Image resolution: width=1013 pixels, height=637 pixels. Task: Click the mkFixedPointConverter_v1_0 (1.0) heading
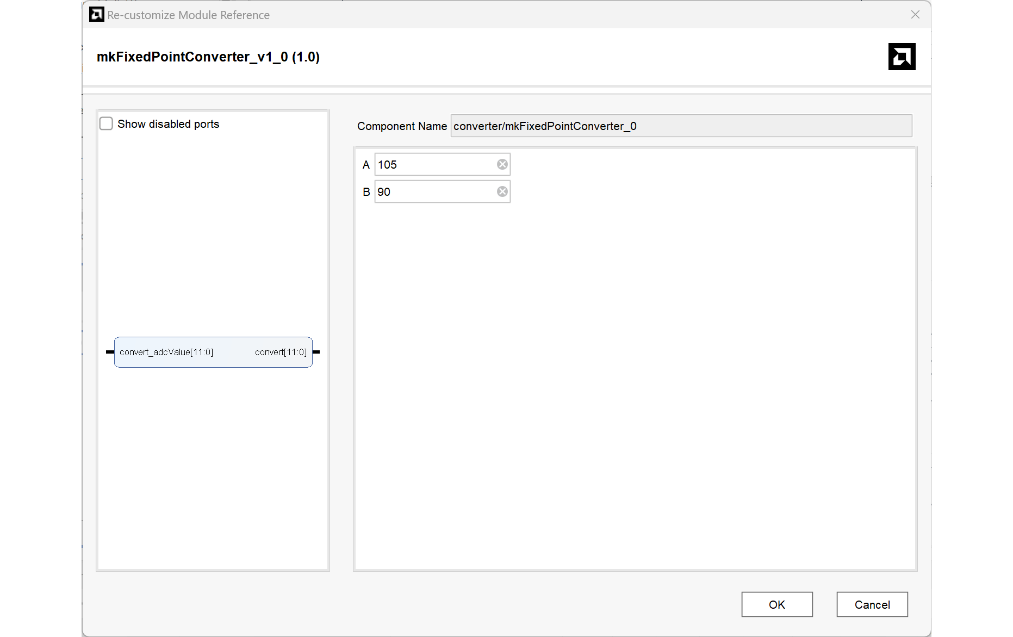208,57
